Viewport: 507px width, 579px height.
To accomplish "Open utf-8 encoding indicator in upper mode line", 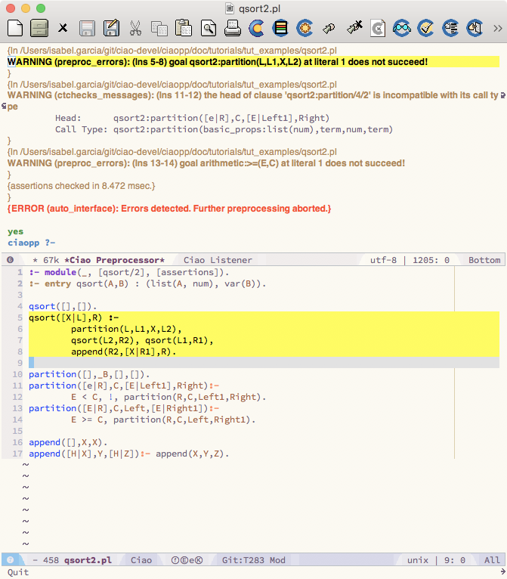I will coord(384,260).
